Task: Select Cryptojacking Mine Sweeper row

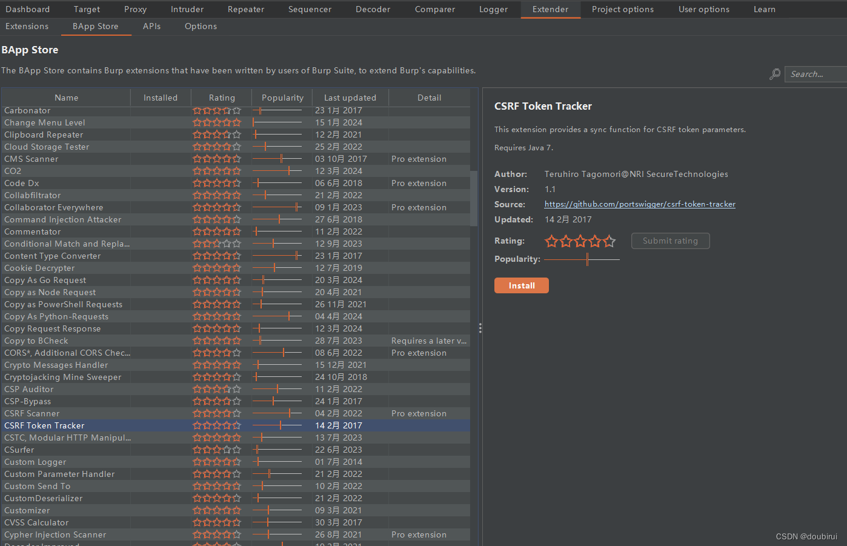Action: [236, 377]
